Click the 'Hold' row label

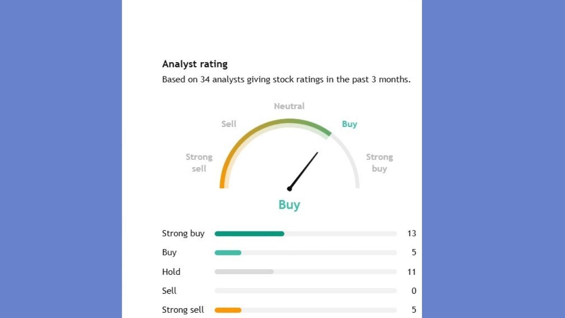pyautogui.click(x=171, y=272)
